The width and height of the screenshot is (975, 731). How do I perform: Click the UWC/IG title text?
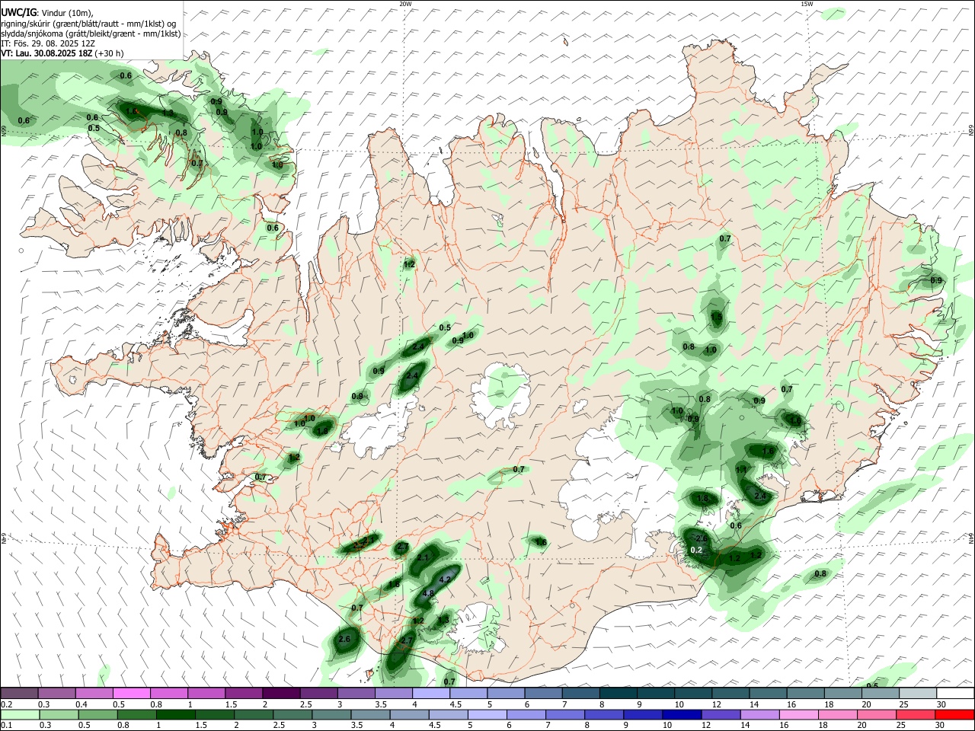click(x=18, y=13)
